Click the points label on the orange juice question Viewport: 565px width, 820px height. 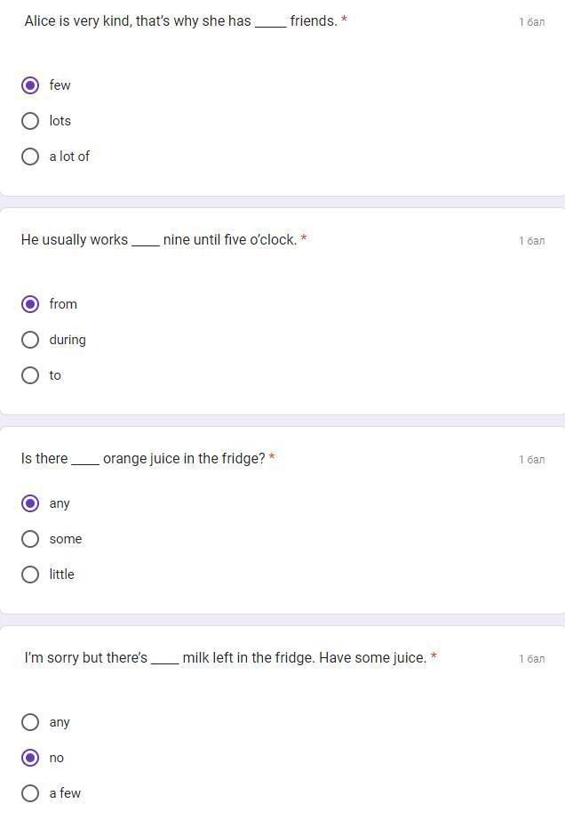coord(531,460)
